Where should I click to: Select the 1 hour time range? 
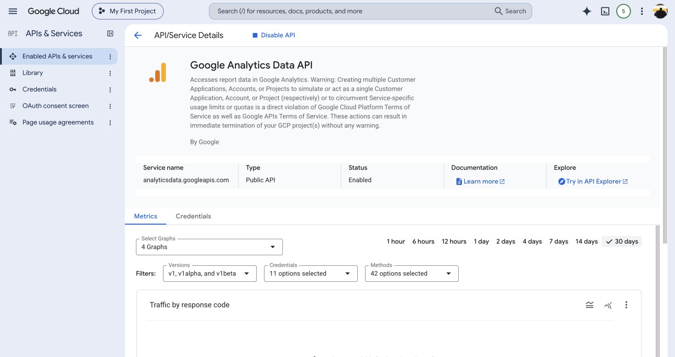[x=396, y=242]
